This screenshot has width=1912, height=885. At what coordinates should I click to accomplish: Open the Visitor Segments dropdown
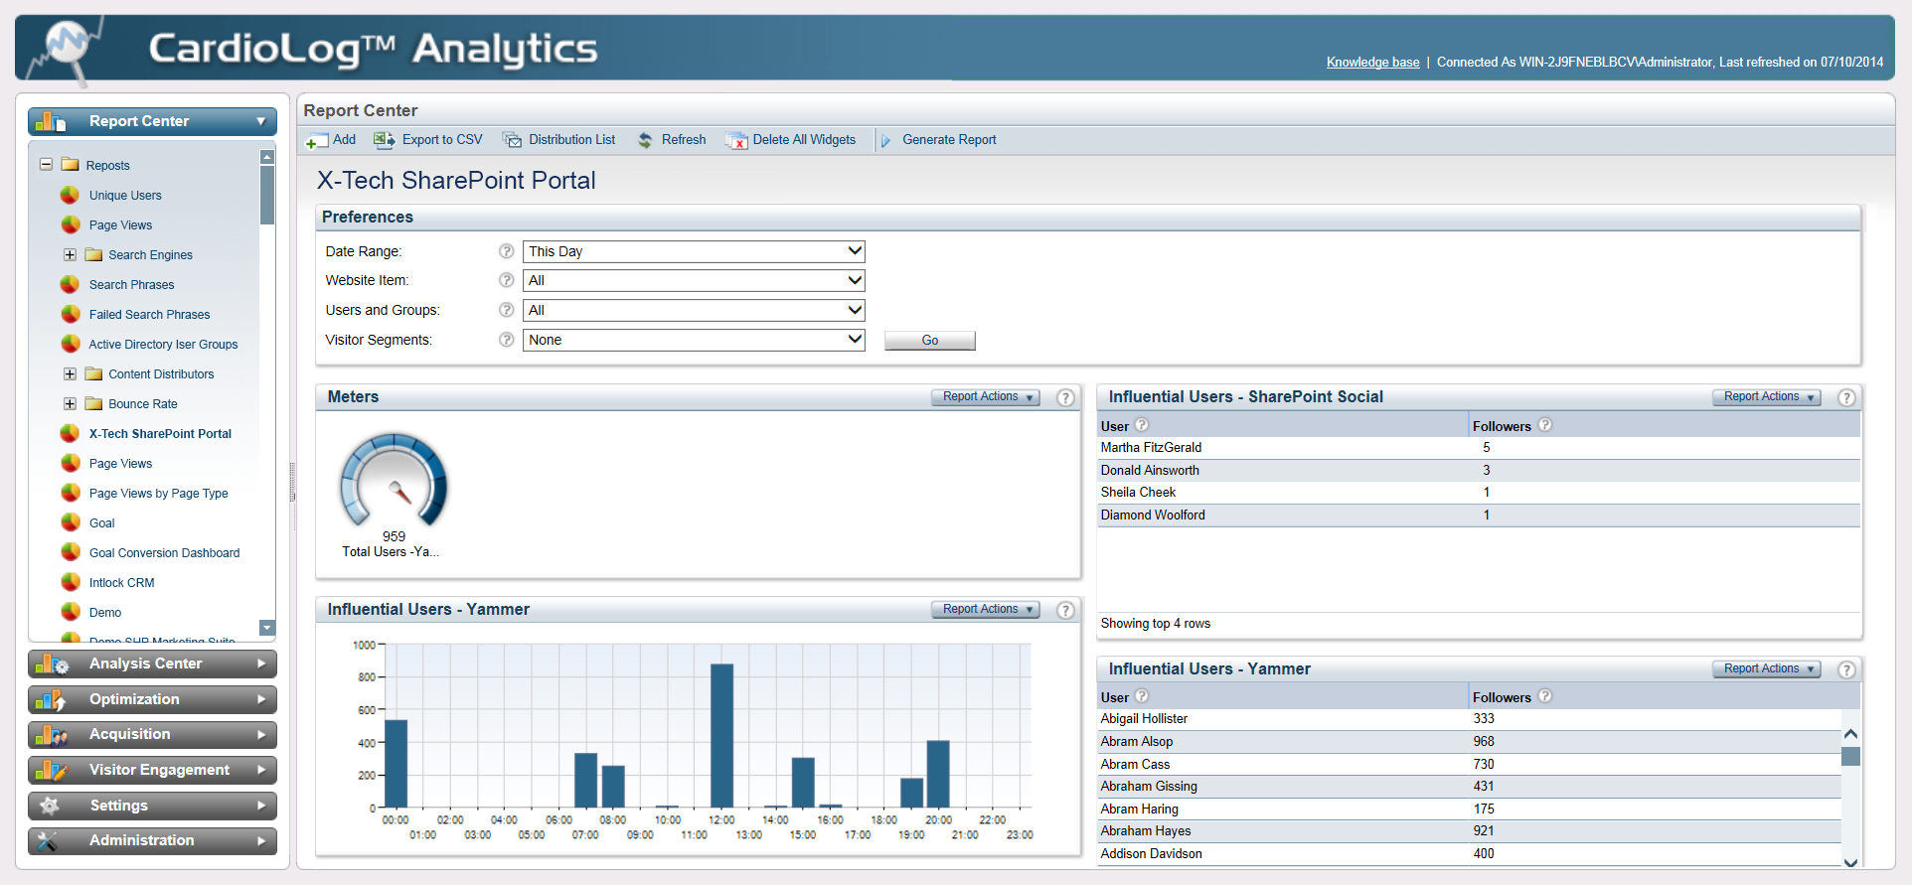coord(694,340)
